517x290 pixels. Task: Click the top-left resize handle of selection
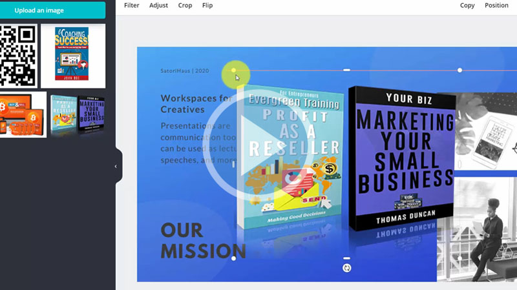(233, 70)
